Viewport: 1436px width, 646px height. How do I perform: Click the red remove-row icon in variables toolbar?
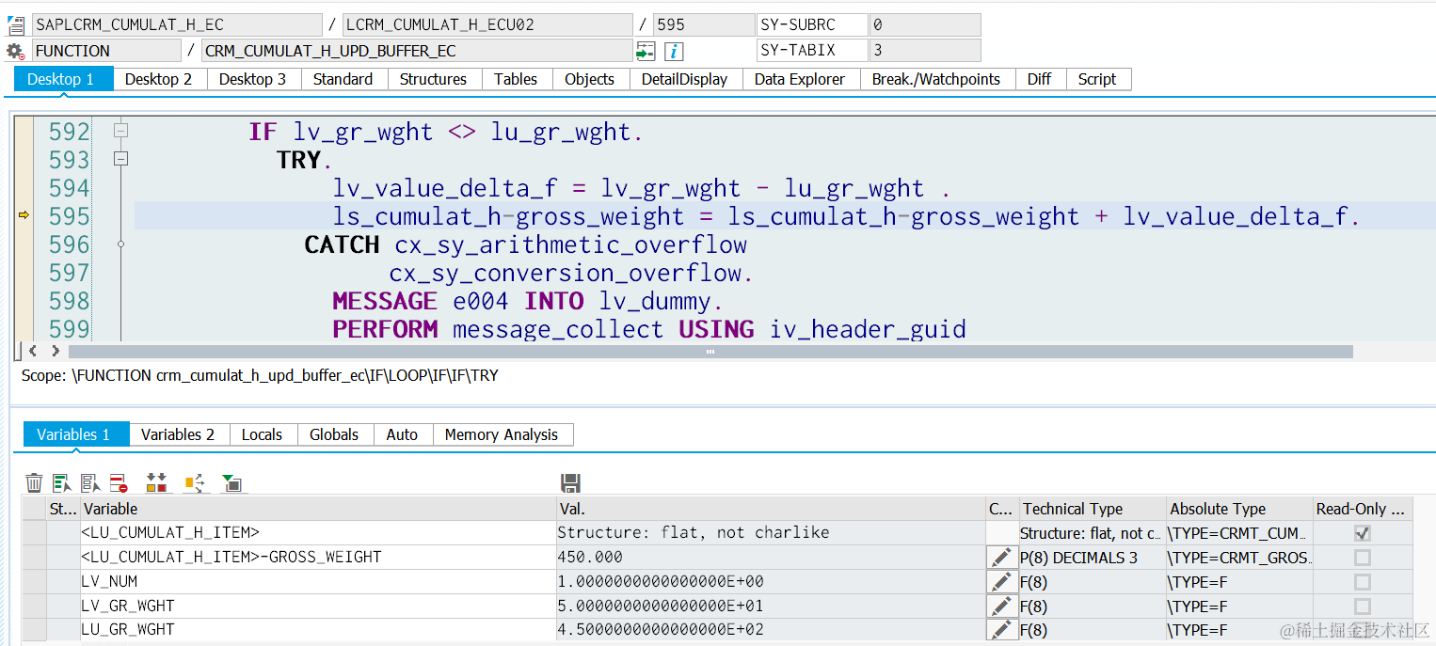[x=119, y=483]
